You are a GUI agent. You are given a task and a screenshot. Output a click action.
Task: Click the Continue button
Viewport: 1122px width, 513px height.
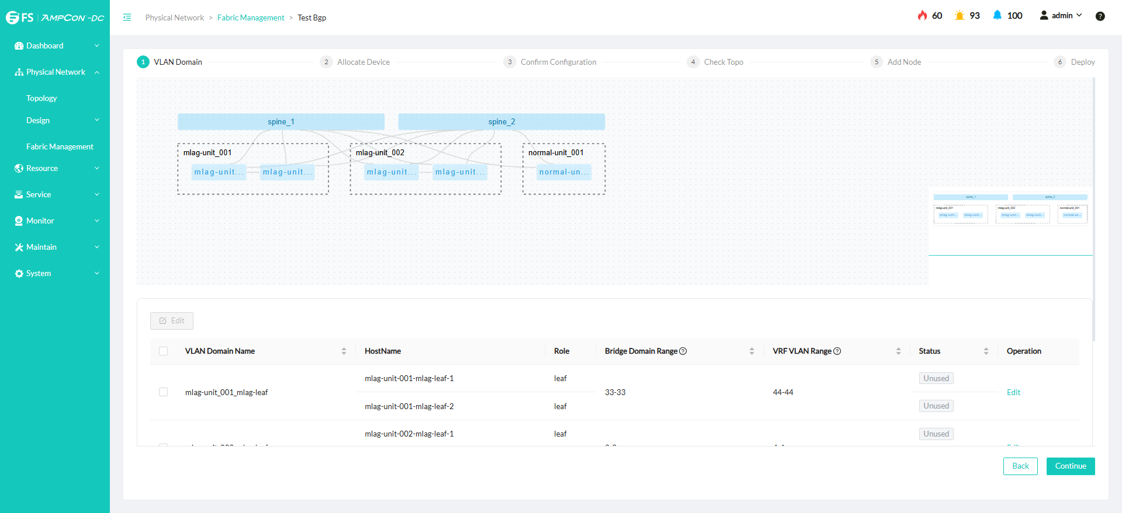click(x=1070, y=466)
